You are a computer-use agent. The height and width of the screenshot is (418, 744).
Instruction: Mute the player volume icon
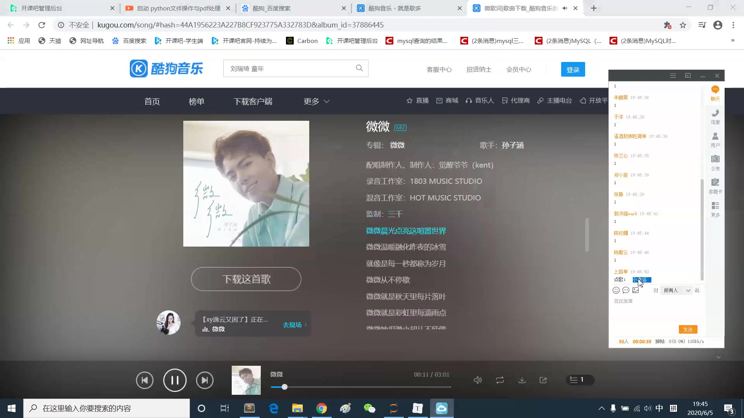click(478, 380)
